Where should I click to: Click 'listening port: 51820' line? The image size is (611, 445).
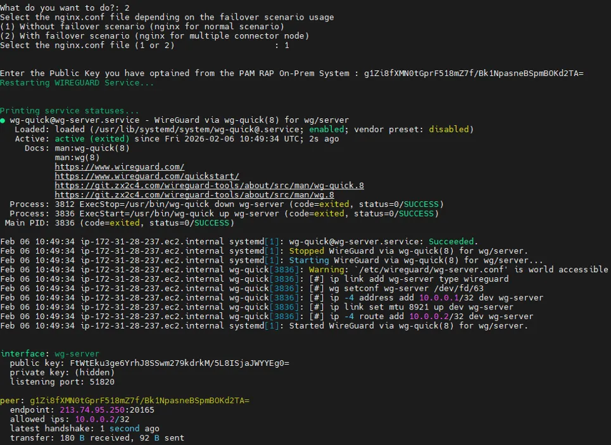62,382
